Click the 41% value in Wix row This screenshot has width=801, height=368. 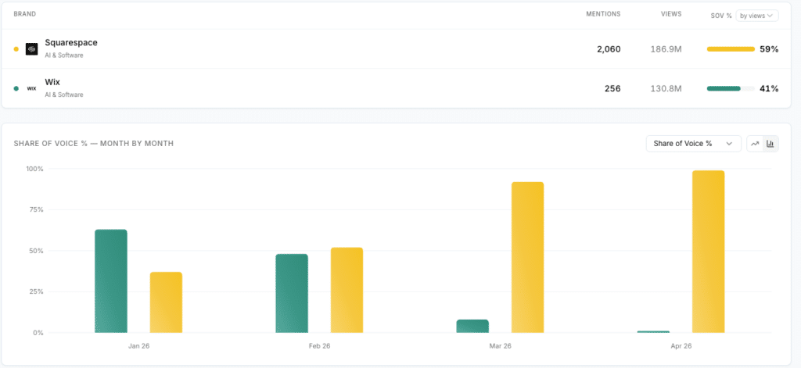pos(770,88)
